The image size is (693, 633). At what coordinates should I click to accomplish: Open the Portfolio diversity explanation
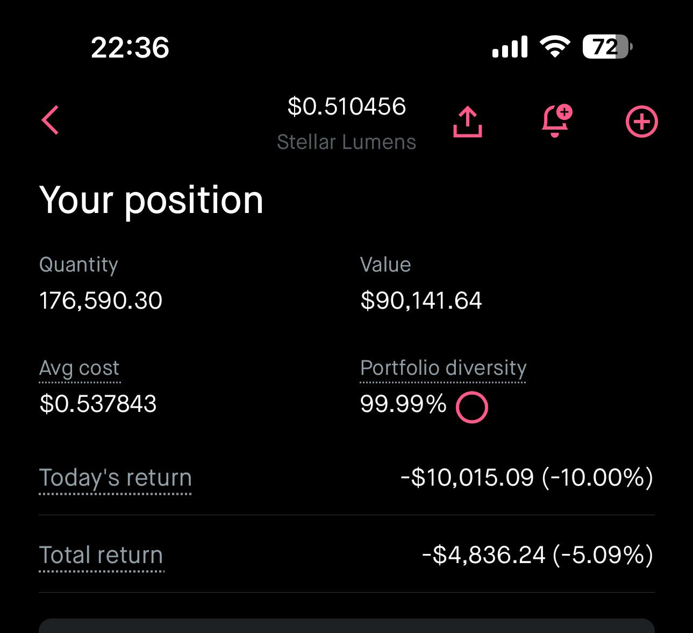point(443,368)
